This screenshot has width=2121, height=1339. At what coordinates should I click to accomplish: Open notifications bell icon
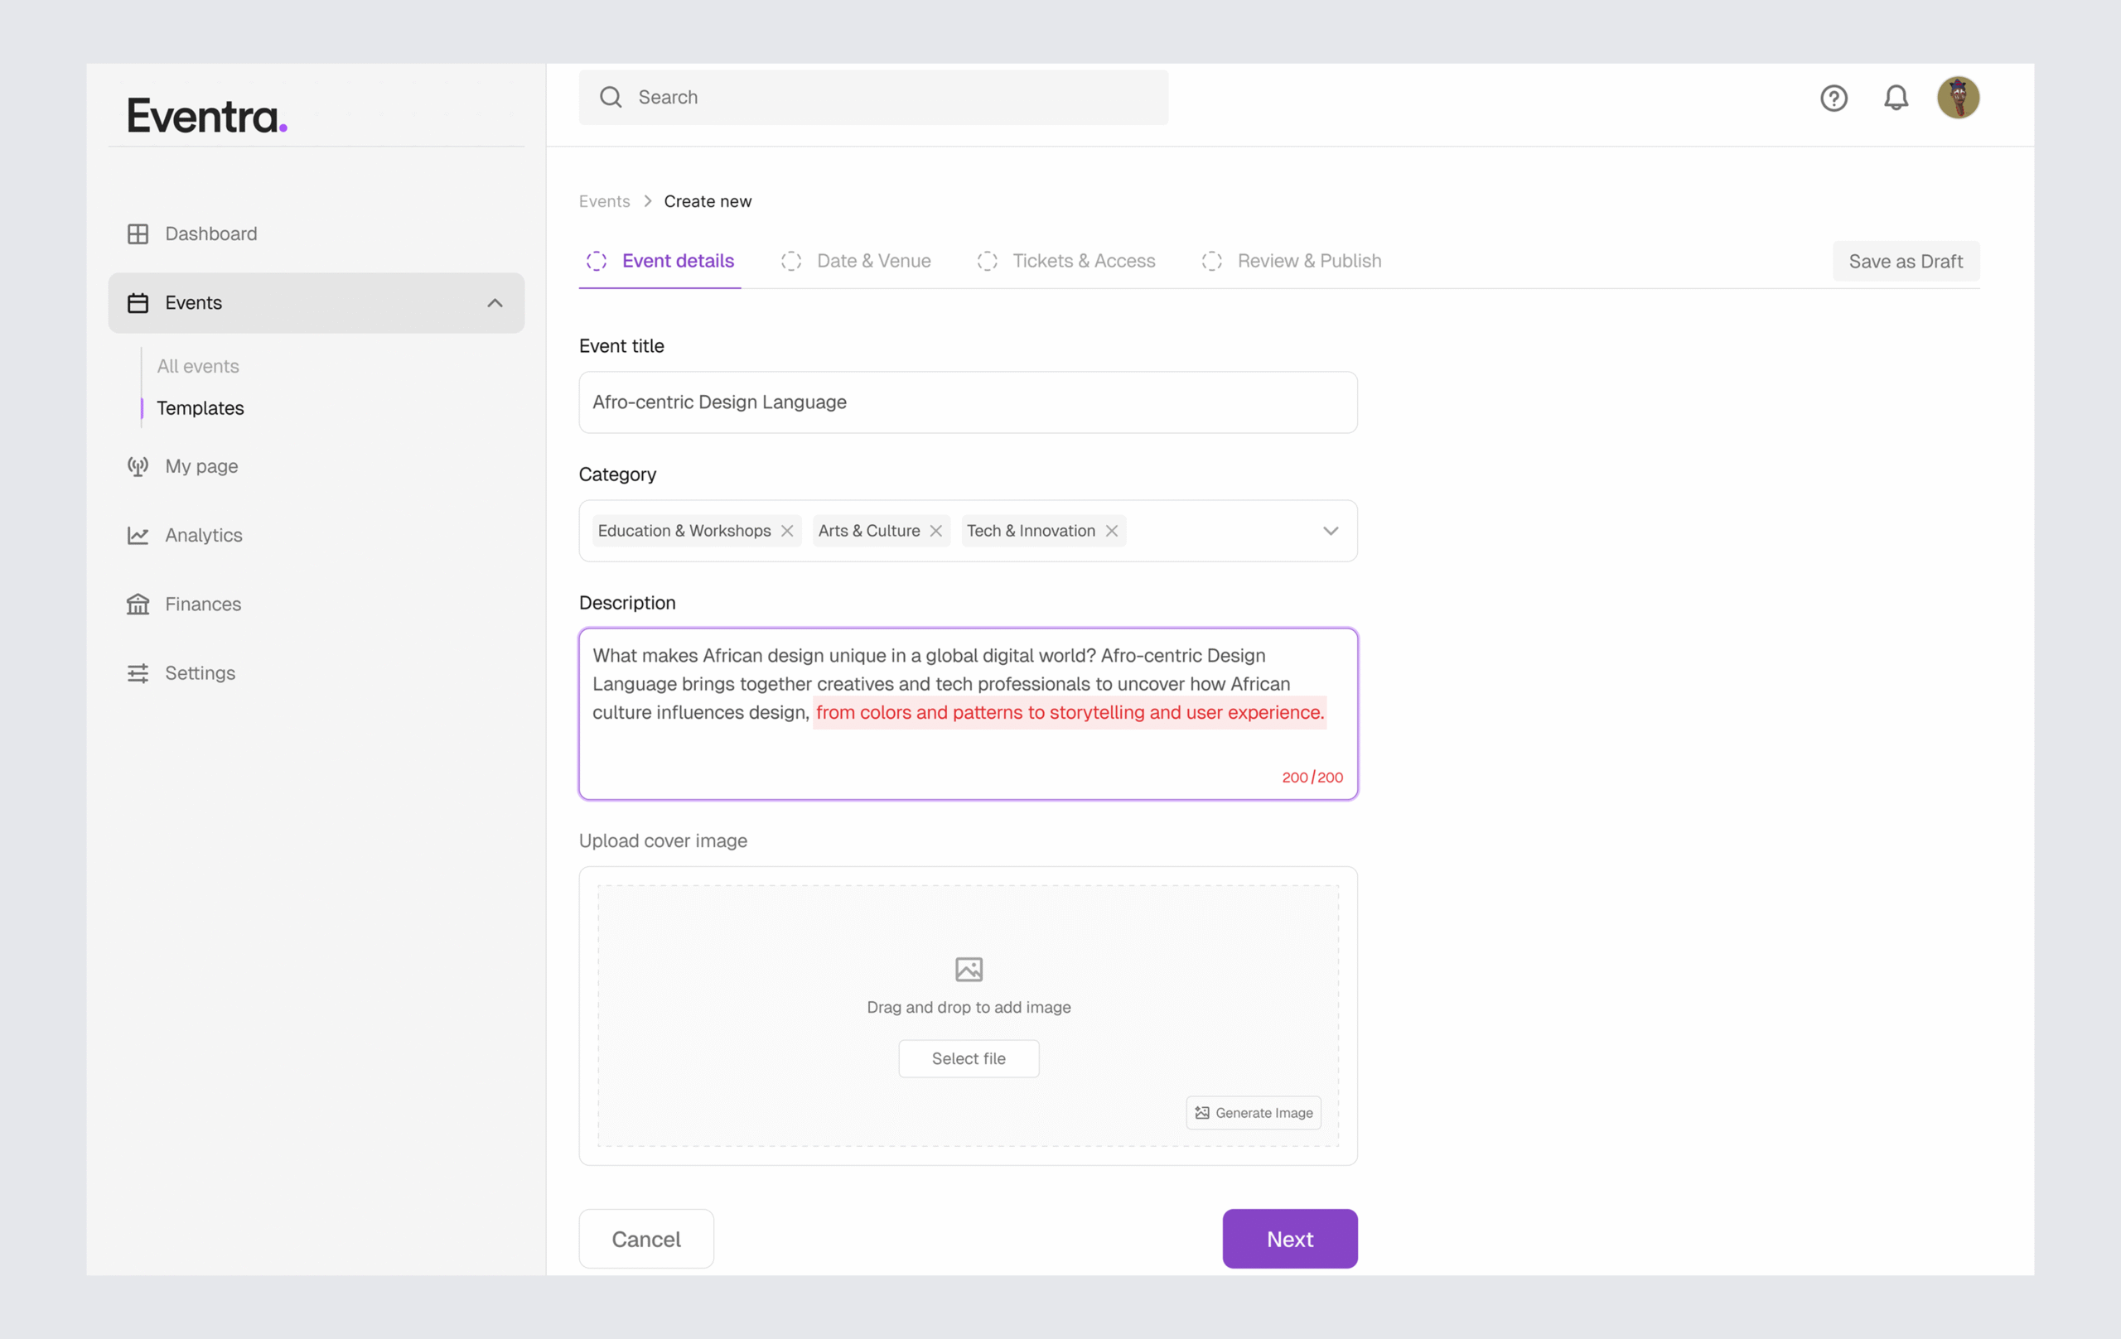tap(1896, 98)
